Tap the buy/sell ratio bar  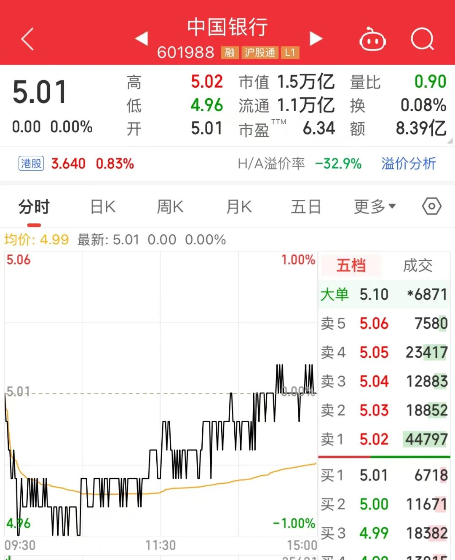coord(384,457)
